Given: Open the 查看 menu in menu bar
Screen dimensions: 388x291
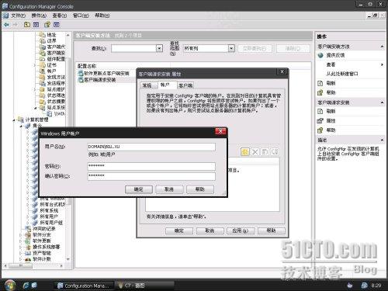Looking at the screenshot, I should tap(60, 16).
